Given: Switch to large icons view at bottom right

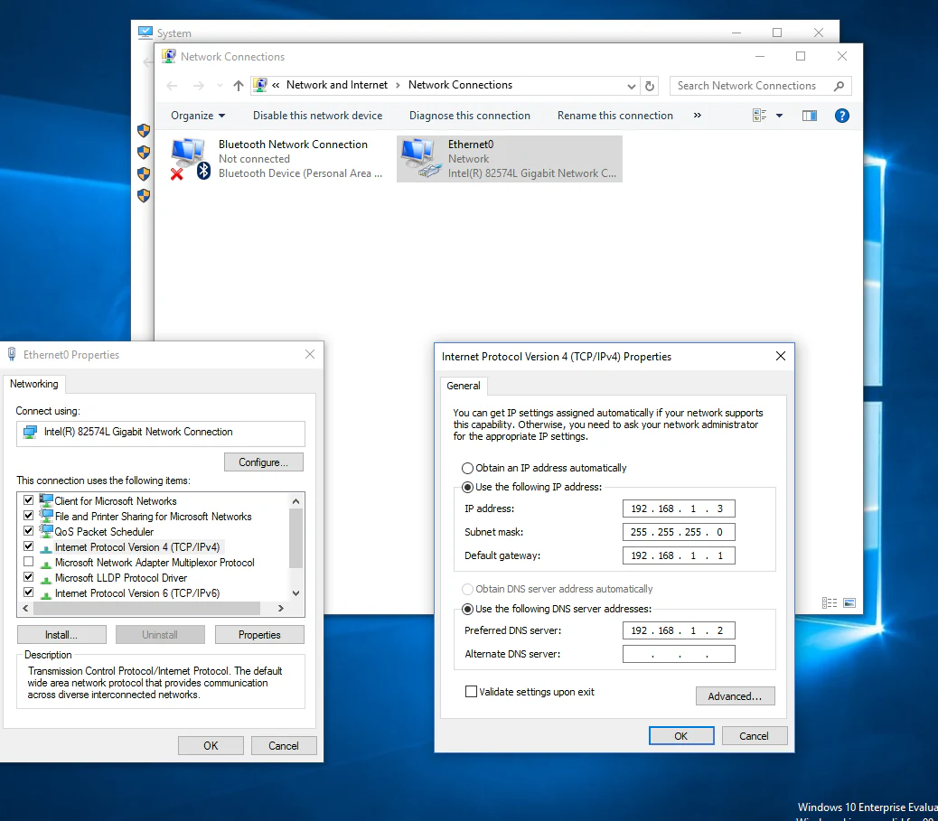Looking at the screenshot, I should (849, 602).
